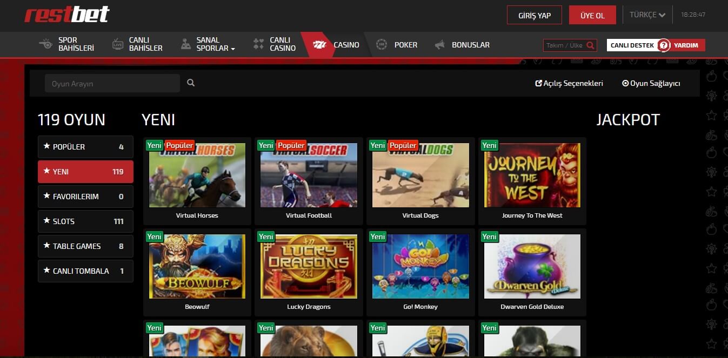Click the Takım / Ülke search field
The width and height of the screenshot is (728, 358).
click(x=565, y=45)
